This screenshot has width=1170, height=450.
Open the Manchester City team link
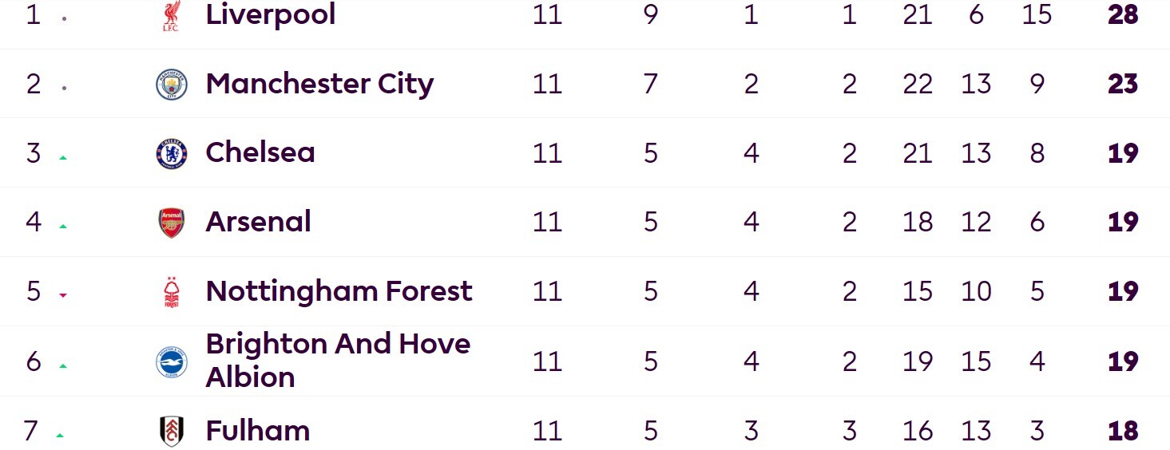[319, 84]
